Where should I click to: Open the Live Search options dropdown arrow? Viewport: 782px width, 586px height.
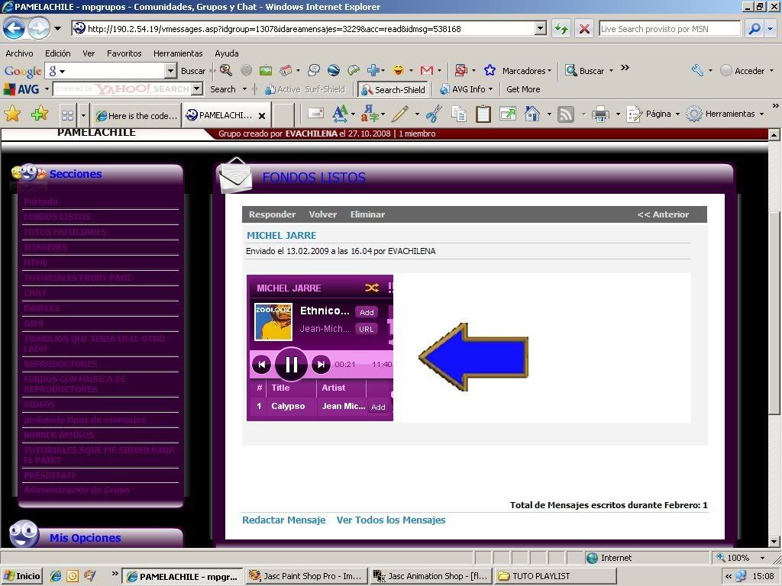(x=771, y=28)
